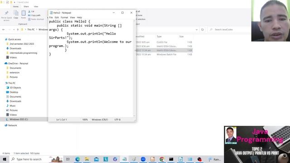Open Pictures under This PC

14,110
